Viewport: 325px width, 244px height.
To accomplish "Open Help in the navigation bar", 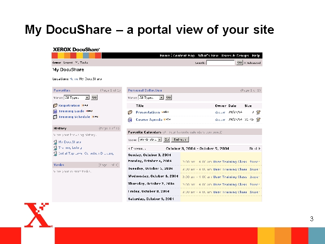I will tap(256, 56).
